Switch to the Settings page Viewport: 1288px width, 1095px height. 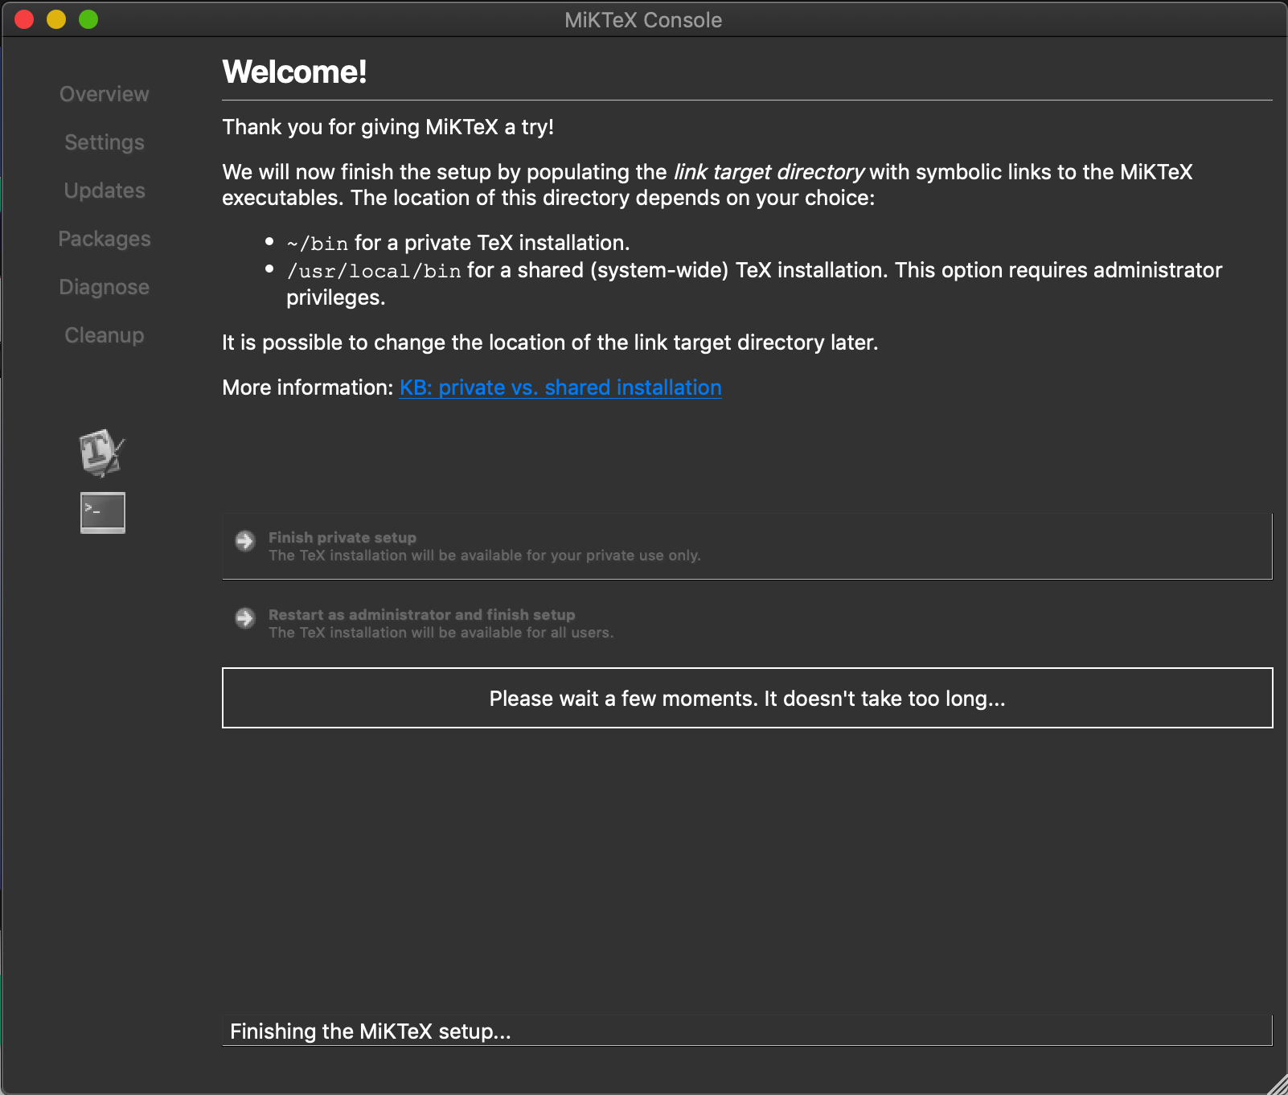105,142
